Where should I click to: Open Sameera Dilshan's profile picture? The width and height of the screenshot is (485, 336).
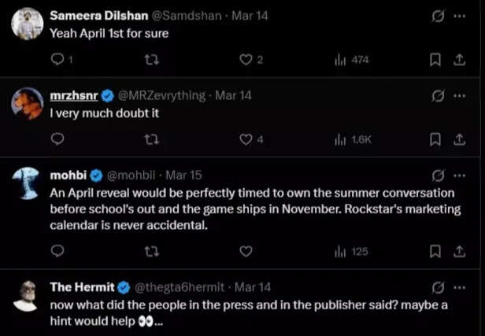(x=27, y=24)
